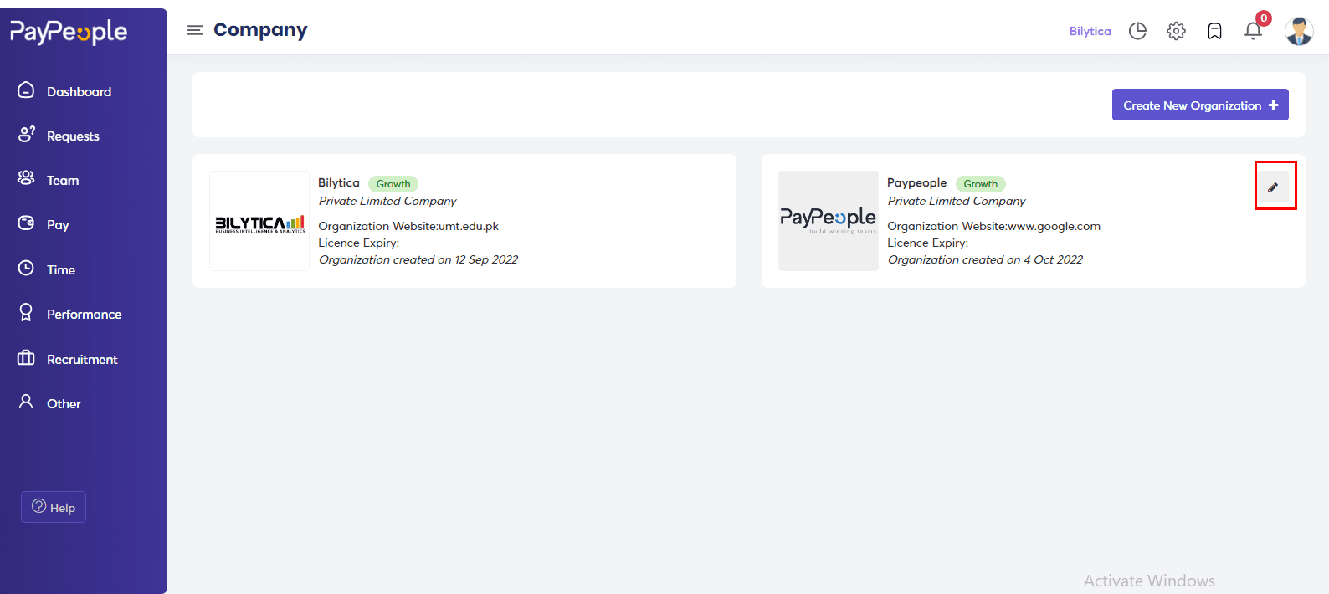Select Team in the sidebar

tap(63, 181)
